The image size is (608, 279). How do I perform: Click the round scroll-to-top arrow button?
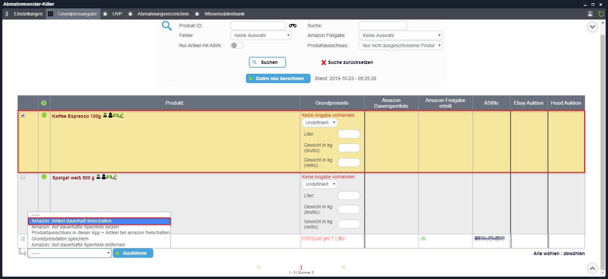[x=593, y=268]
